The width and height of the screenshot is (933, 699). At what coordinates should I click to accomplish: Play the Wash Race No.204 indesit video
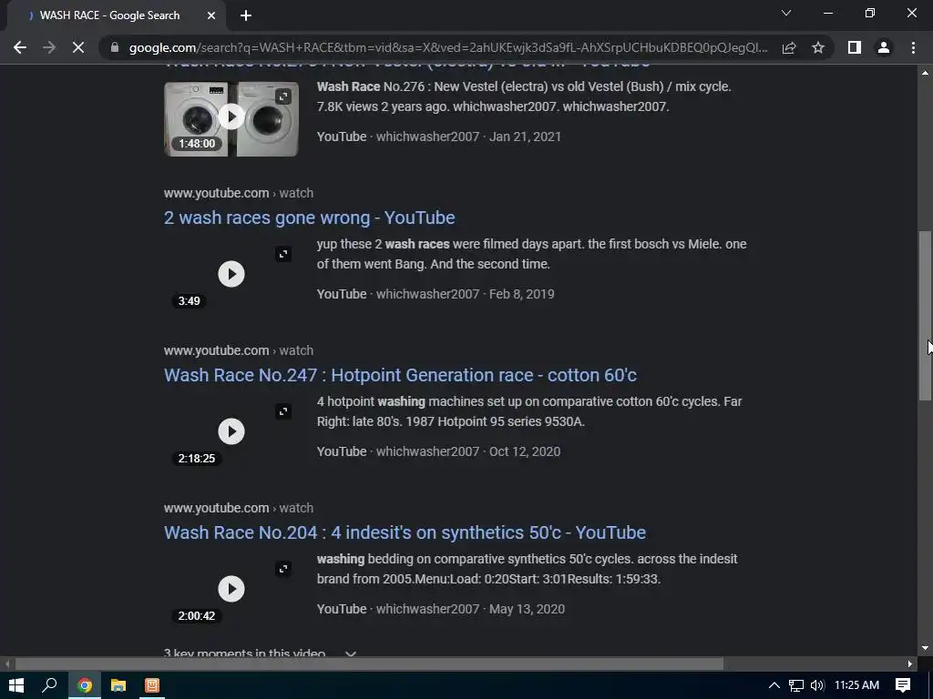click(x=231, y=589)
